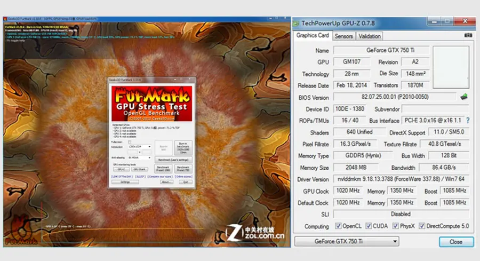Image resolution: width=480 pixels, height=261 pixels.
Task: Click the FurMark Burn-in test button
Action: pos(164,148)
